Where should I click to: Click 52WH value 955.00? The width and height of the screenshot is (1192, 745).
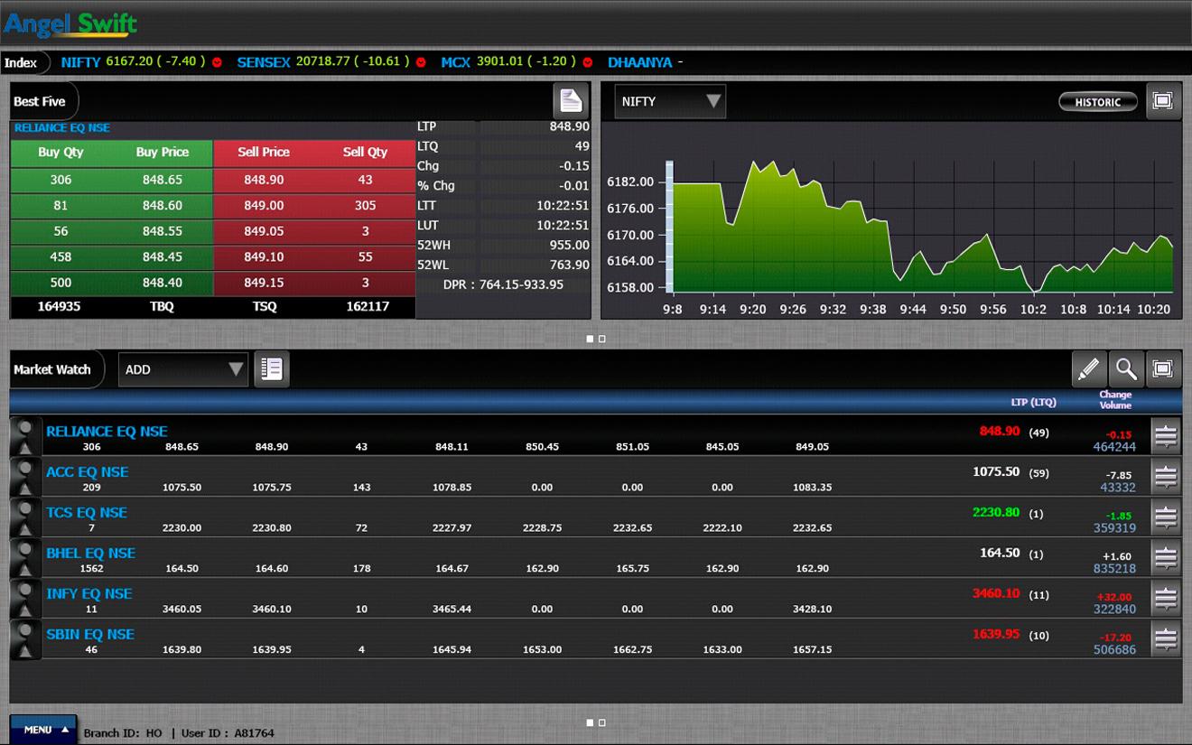click(570, 245)
